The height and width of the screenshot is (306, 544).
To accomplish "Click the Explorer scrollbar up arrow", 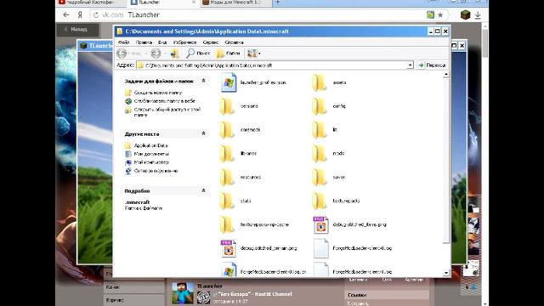I will 446,75.
